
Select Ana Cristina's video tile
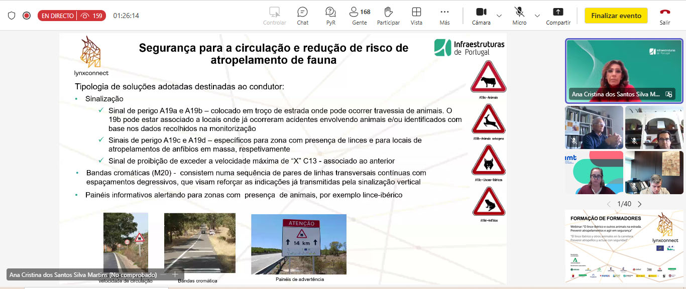click(x=624, y=70)
